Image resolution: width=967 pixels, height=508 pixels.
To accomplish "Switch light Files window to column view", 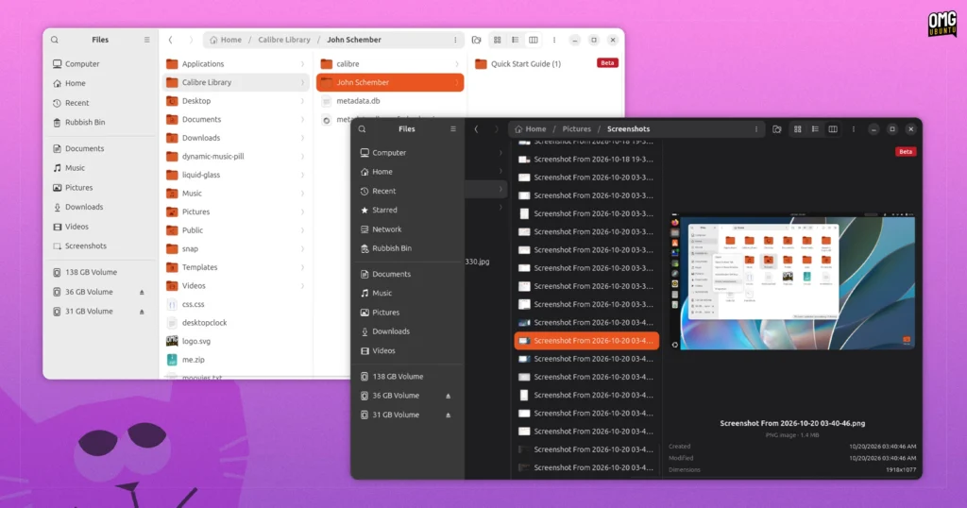I will [x=534, y=40].
